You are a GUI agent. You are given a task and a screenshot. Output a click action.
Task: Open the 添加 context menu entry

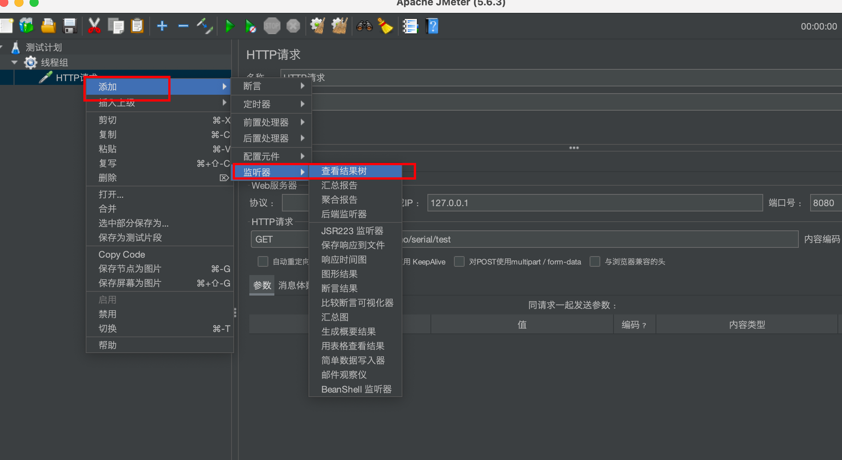pyautogui.click(x=158, y=87)
